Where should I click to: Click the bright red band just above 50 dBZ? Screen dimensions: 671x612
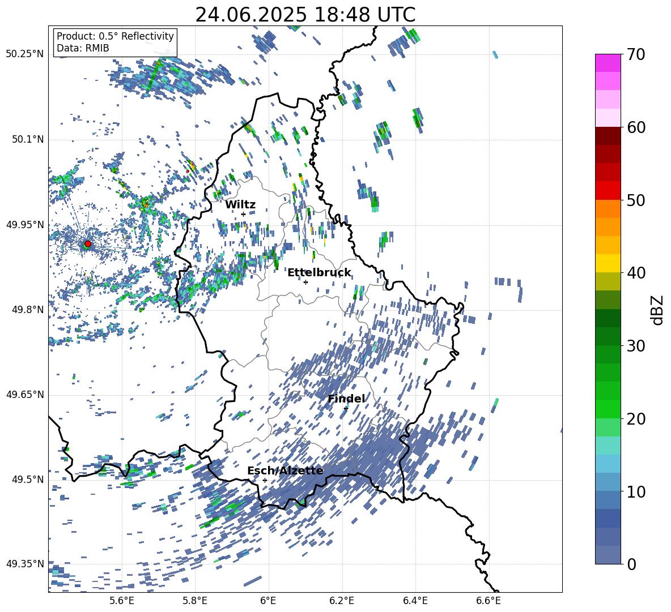(x=608, y=191)
